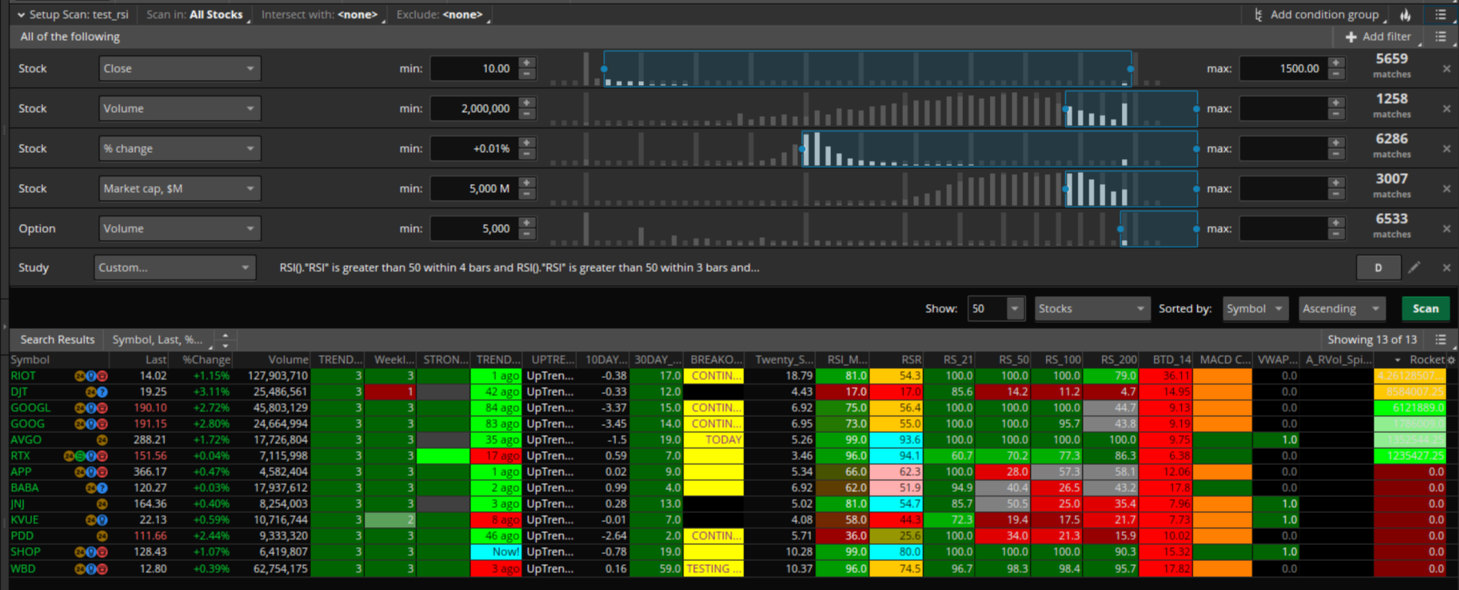Sort results by the Last column header
The width and height of the screenshot is (1459, 590).
tap(156, 359)
